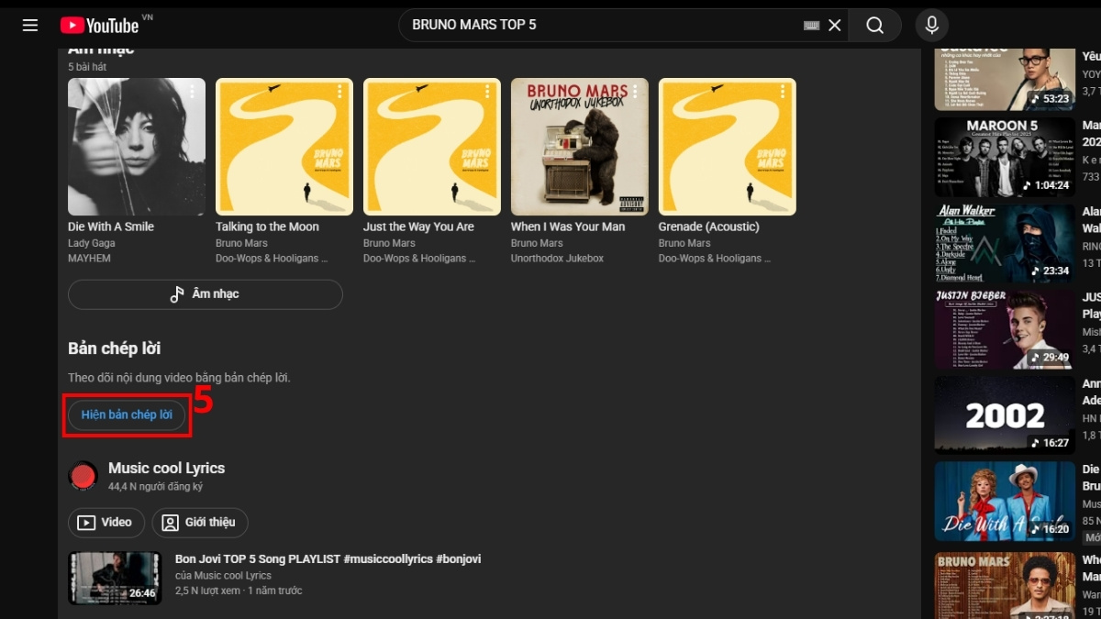Screen dimensions: 1101x619
Task: Click Bruno Mars under Talking to the Moon
Action: coord(241,243)
